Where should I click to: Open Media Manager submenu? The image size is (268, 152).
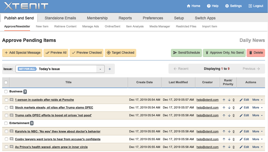[x=160, y=26]
